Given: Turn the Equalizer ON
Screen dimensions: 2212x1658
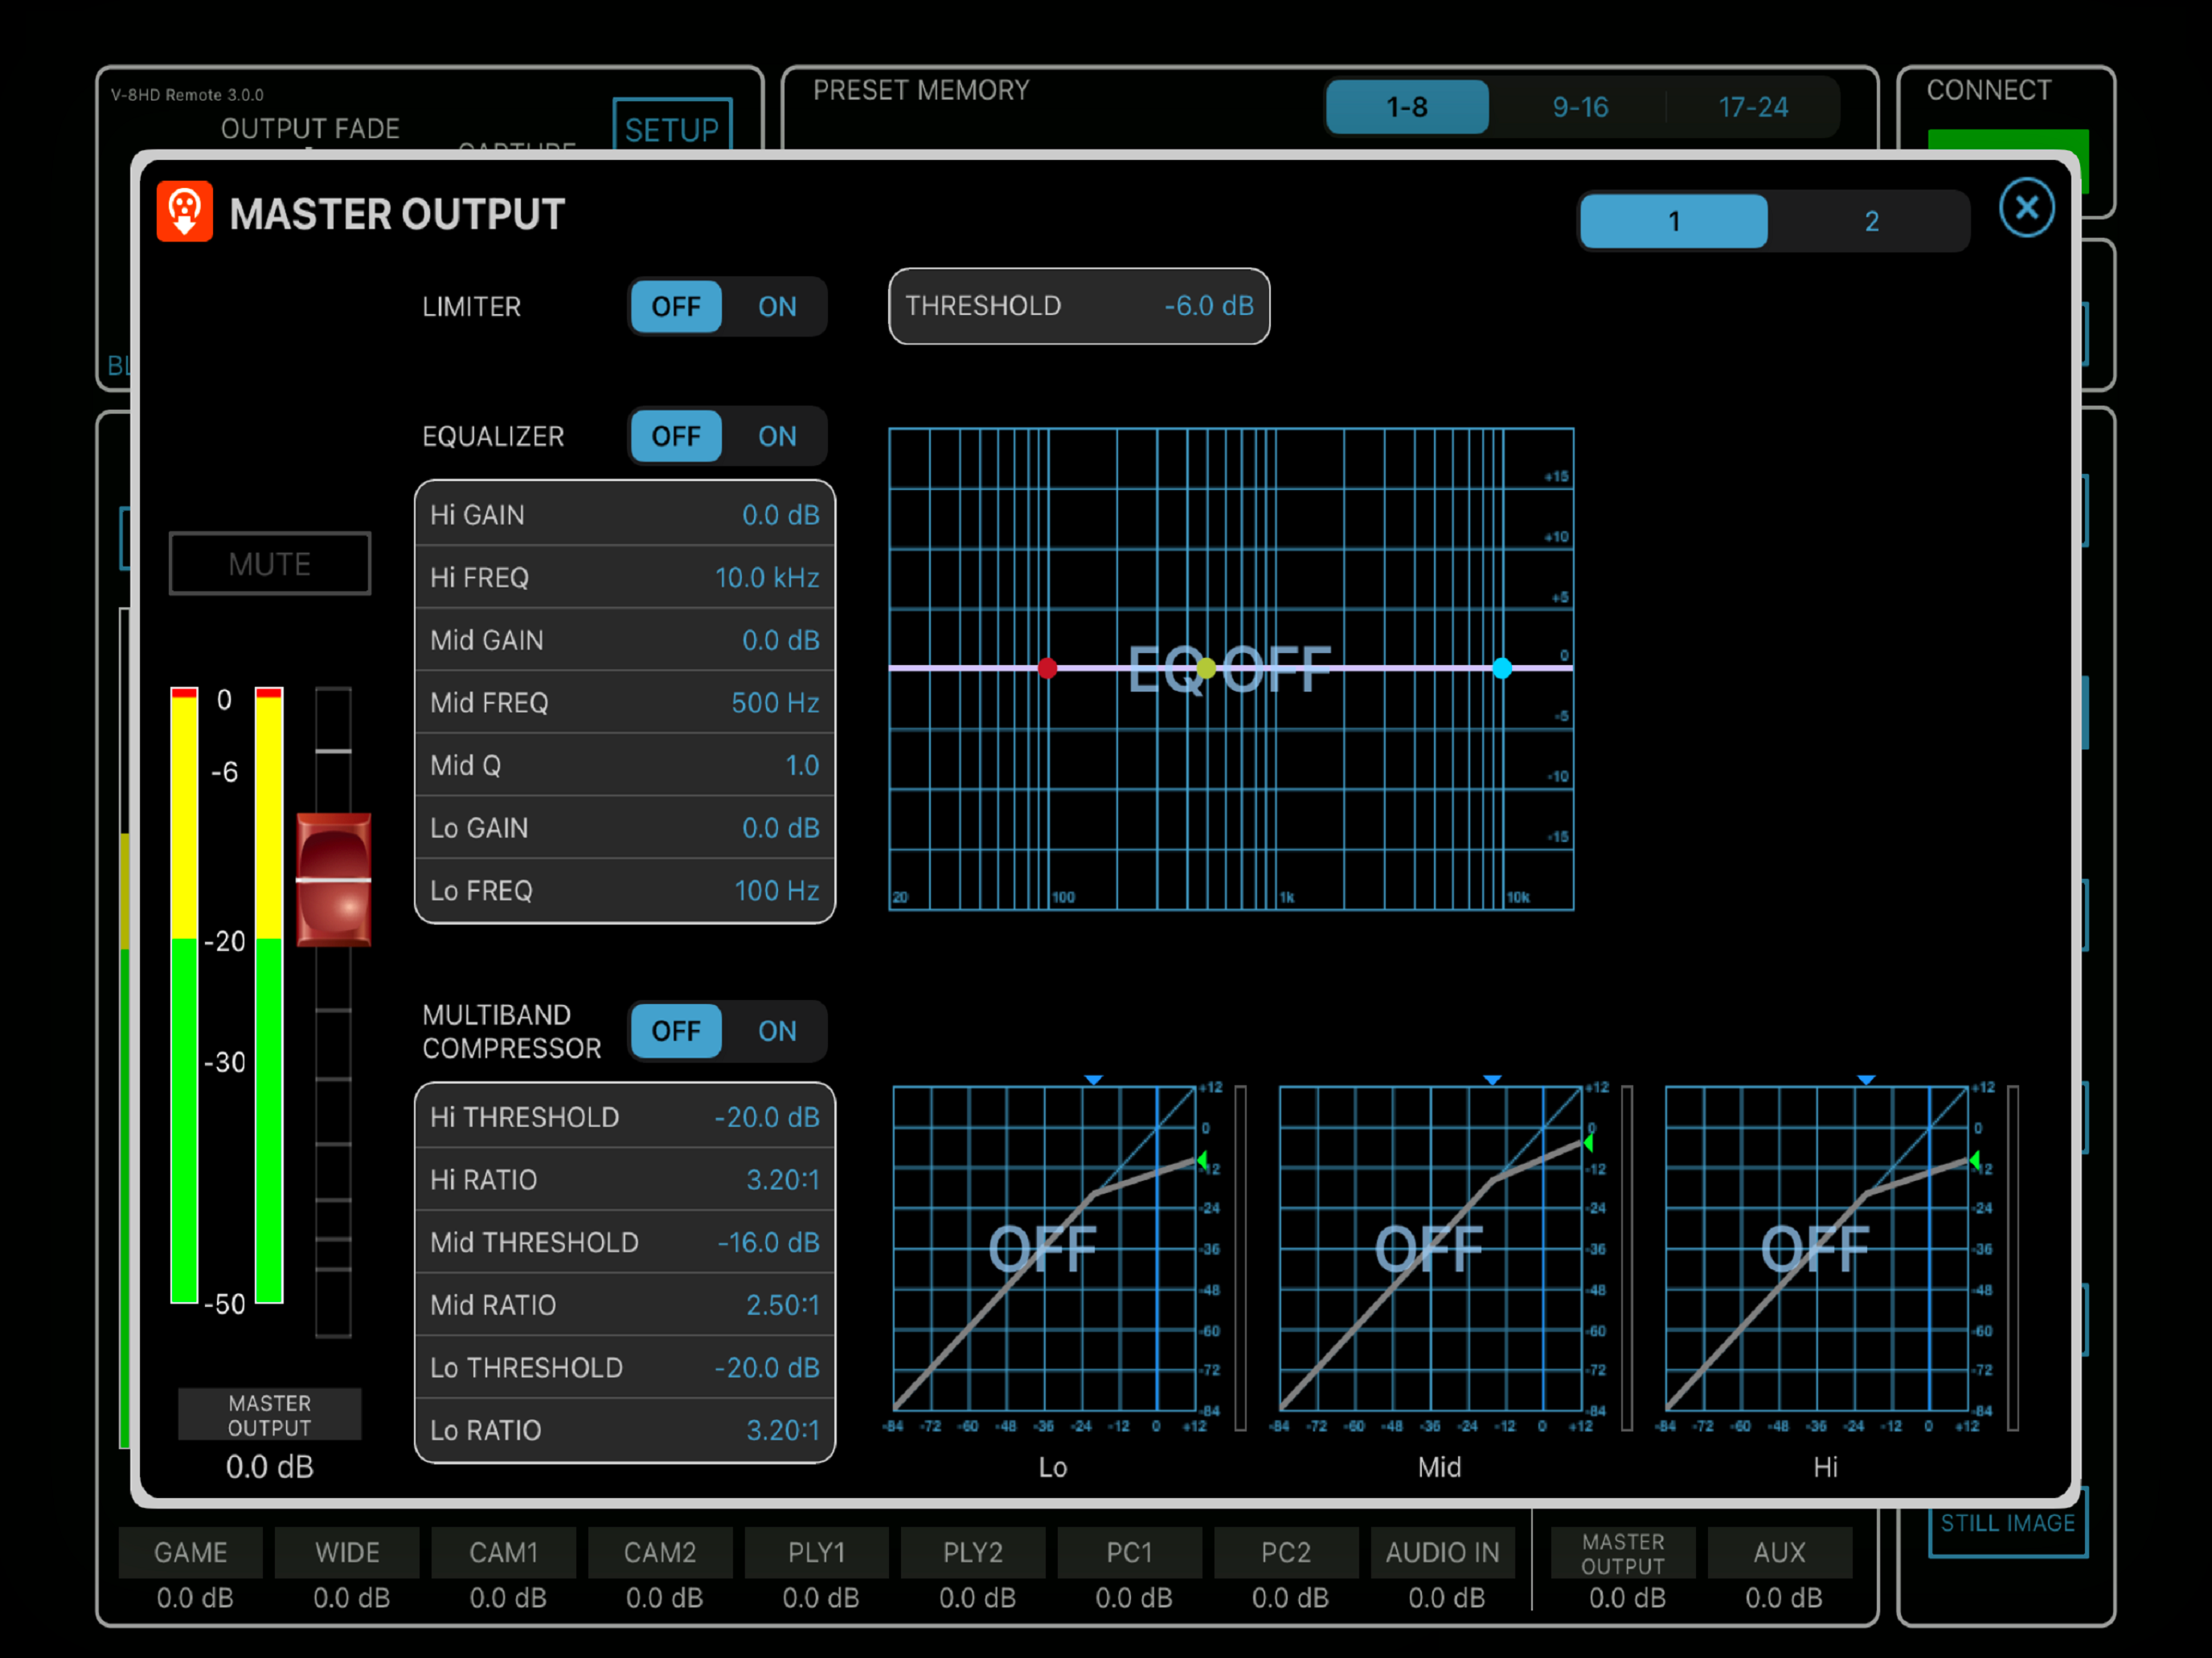Looking at the screenshot, I should pyautogui.click(x=777, y=437).
